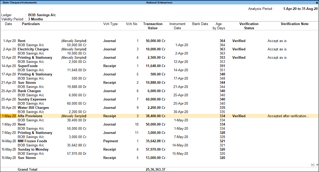319x172 pixels.
Task: Click the Grand Total 25,36,363.37 value
Action: click(x=155, y=170)
